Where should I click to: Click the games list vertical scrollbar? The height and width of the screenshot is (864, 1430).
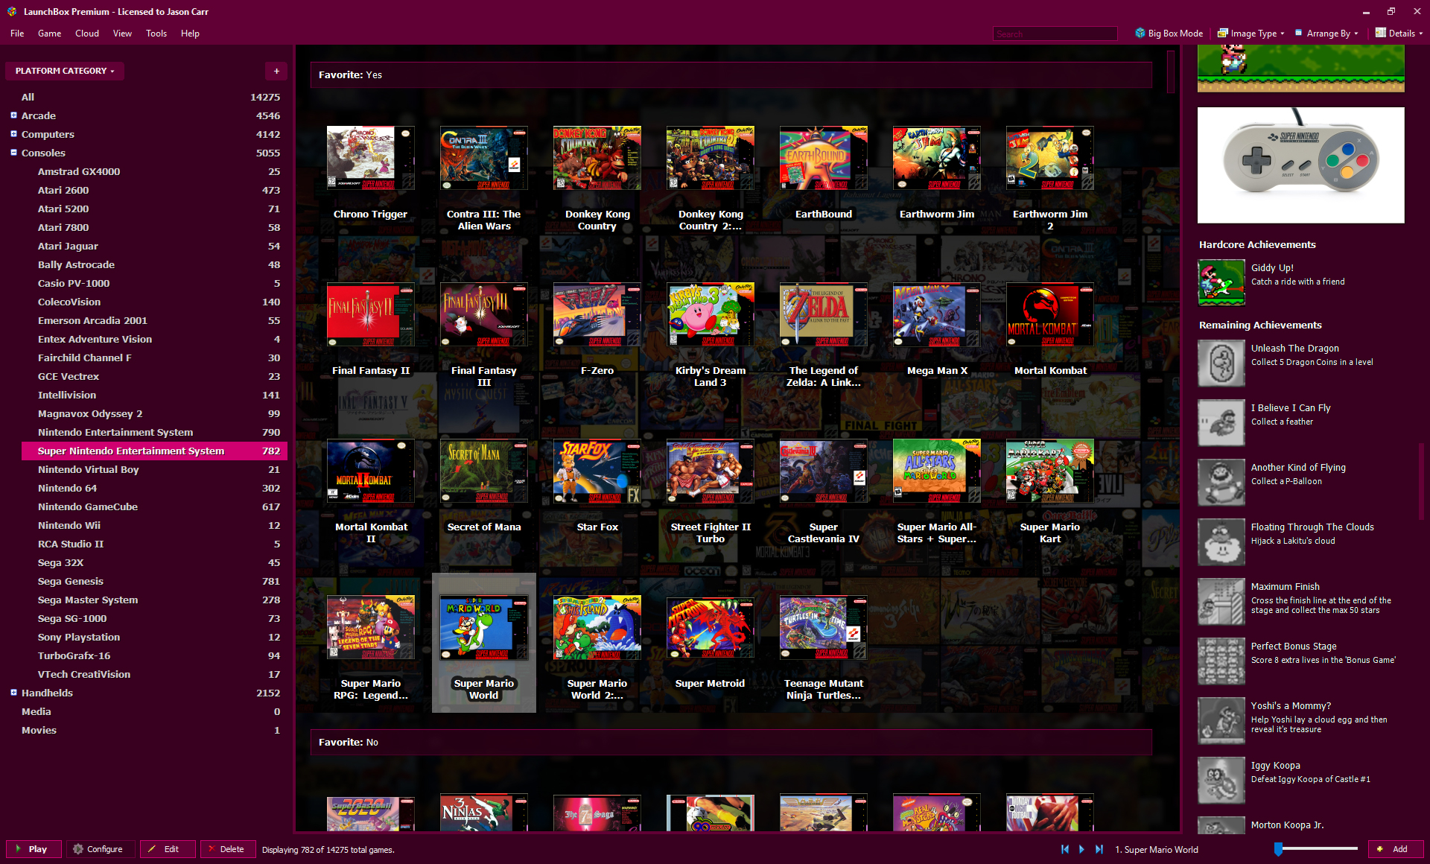click(1171, 72)
